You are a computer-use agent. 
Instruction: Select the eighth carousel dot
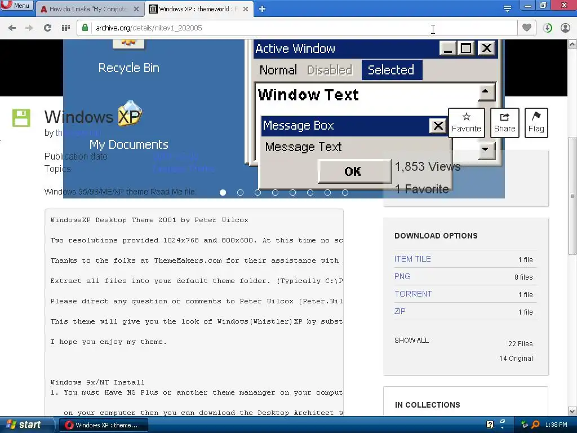[345, 193]
